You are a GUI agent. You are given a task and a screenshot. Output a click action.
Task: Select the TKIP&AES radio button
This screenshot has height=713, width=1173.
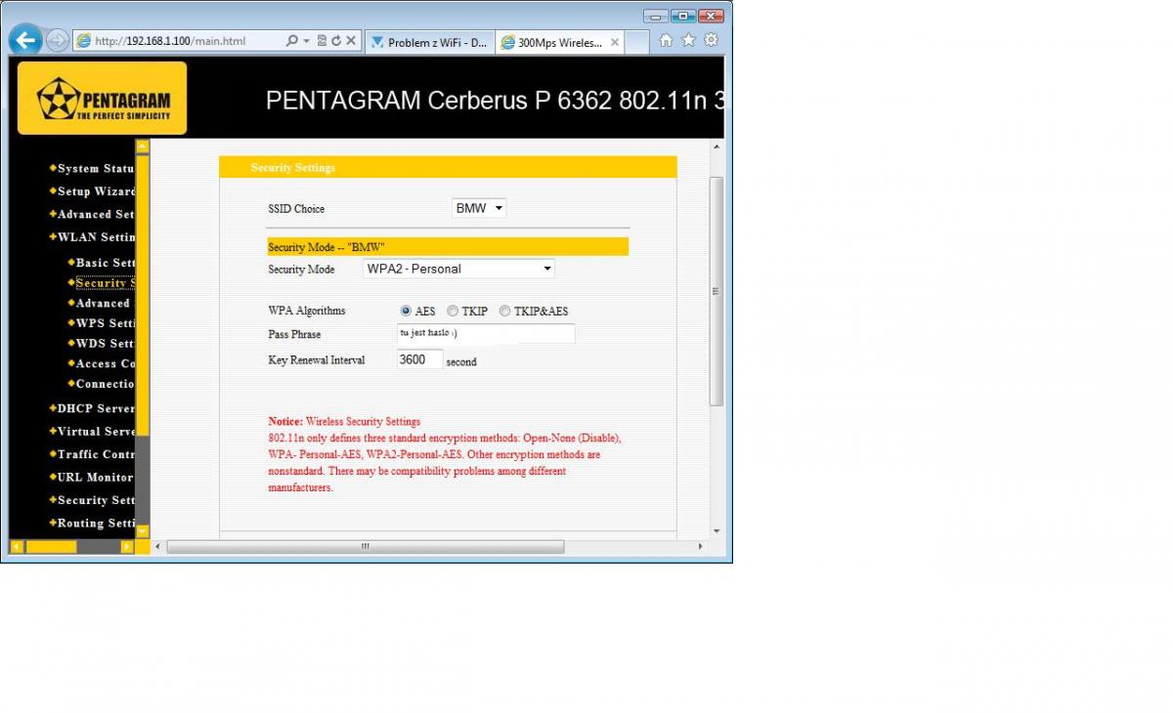[504, 311]
